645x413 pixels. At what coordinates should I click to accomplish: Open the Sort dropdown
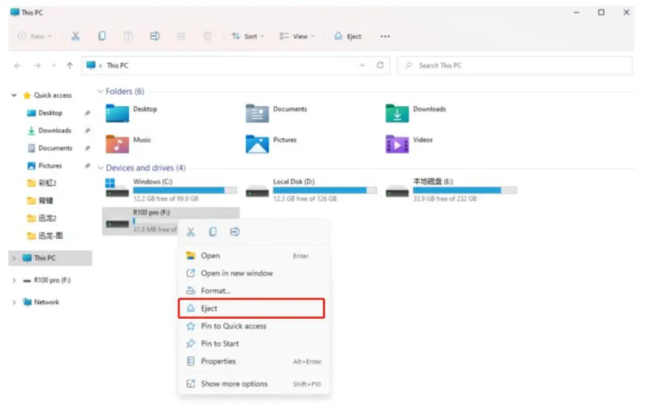pos(248,36)
